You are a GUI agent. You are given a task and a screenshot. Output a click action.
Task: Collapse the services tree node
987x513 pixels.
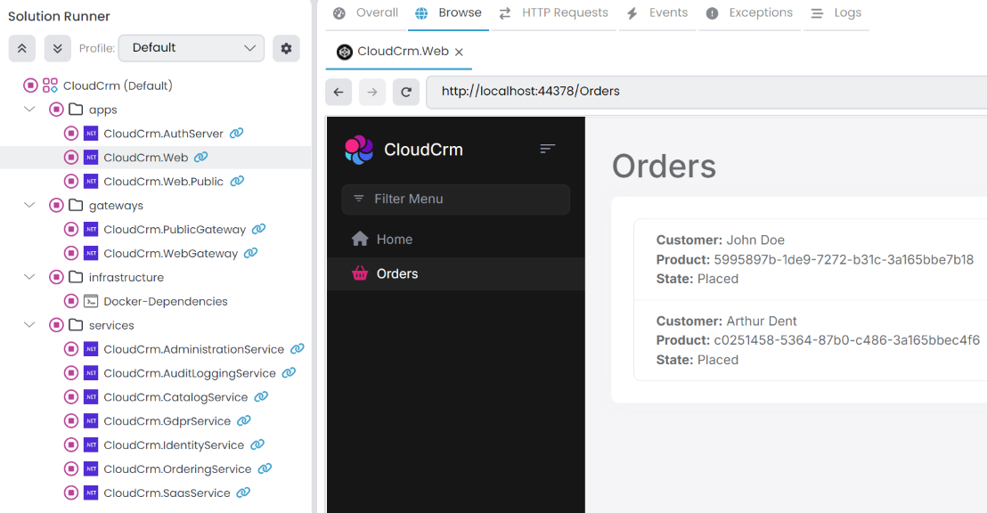(29, 324)
